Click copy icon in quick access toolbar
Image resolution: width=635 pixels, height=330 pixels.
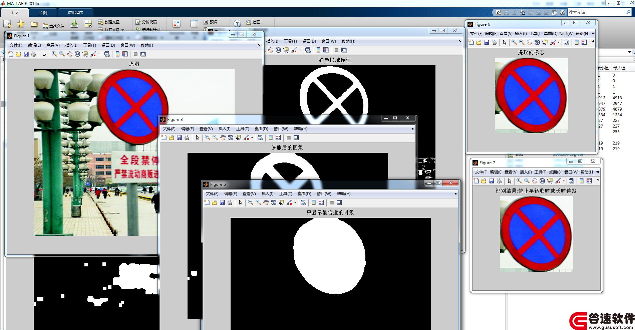point(523,12)
